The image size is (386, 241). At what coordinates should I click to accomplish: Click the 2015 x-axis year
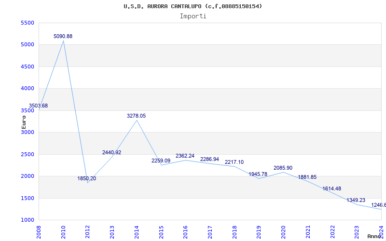(x=161, y=232)
